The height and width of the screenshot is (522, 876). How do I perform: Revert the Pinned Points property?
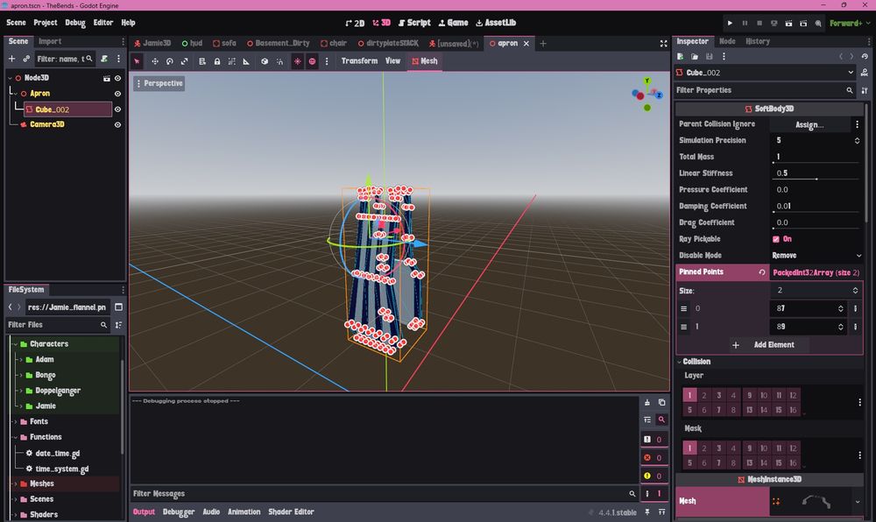pos(761,272)
